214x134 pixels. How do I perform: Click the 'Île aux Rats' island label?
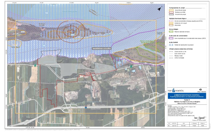(145, 54)
